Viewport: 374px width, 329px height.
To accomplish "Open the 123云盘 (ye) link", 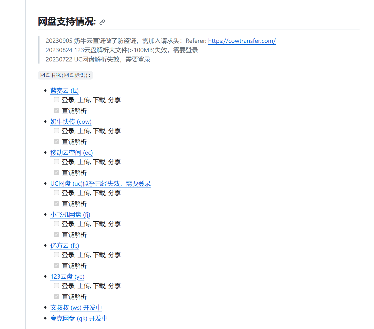I will click(x=67, y=277).
